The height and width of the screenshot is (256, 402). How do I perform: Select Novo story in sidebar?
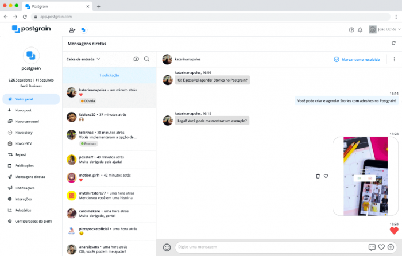[x=20, y=133]
